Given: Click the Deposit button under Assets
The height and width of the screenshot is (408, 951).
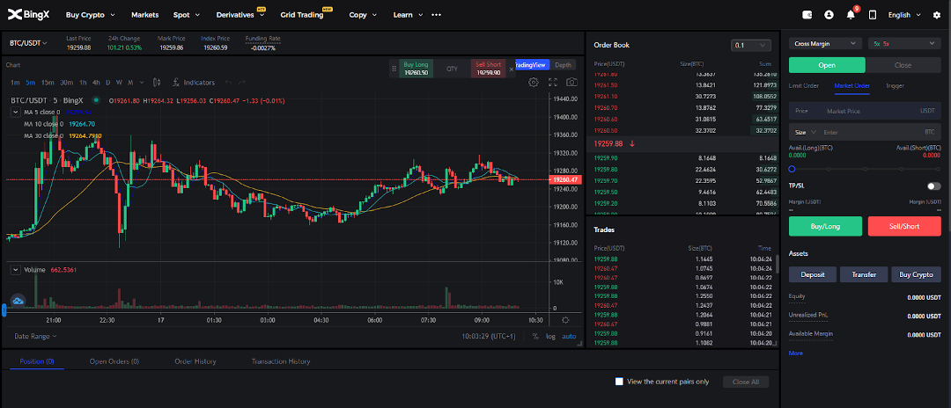Looking at the screenshot, I should (x=812, y=274).
